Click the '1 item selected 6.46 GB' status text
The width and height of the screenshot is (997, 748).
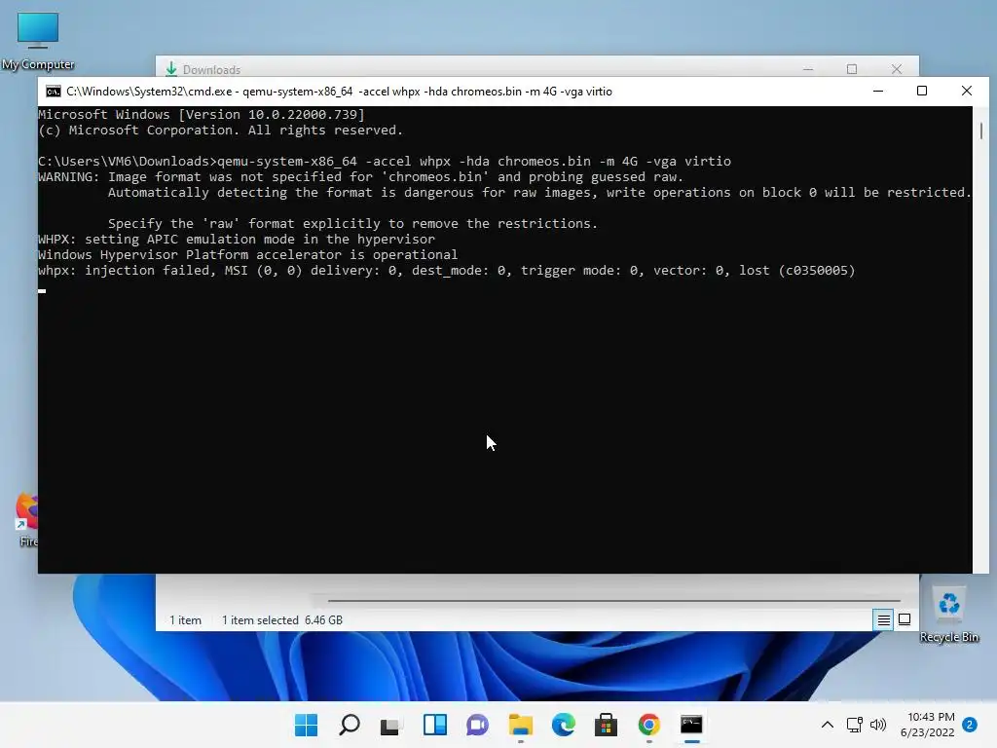281,620
